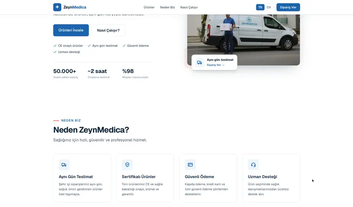Click the Uzman Desteği card title
This screenshot has height=207, width=353.
[262, 177]
